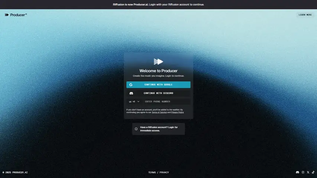Screen dimensions: 317x178
Task: Click the 'Welcome to Producer' heading
Action: pyautogui.click(x=158, y=71)
